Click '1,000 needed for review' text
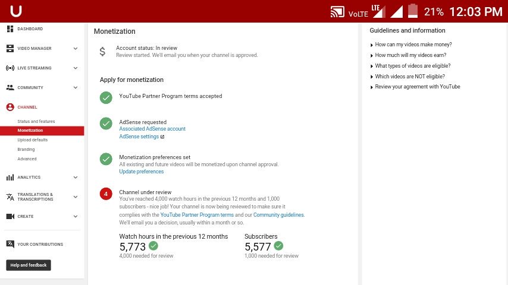Screen dimensions: 508x285 (x=271, y=256)
